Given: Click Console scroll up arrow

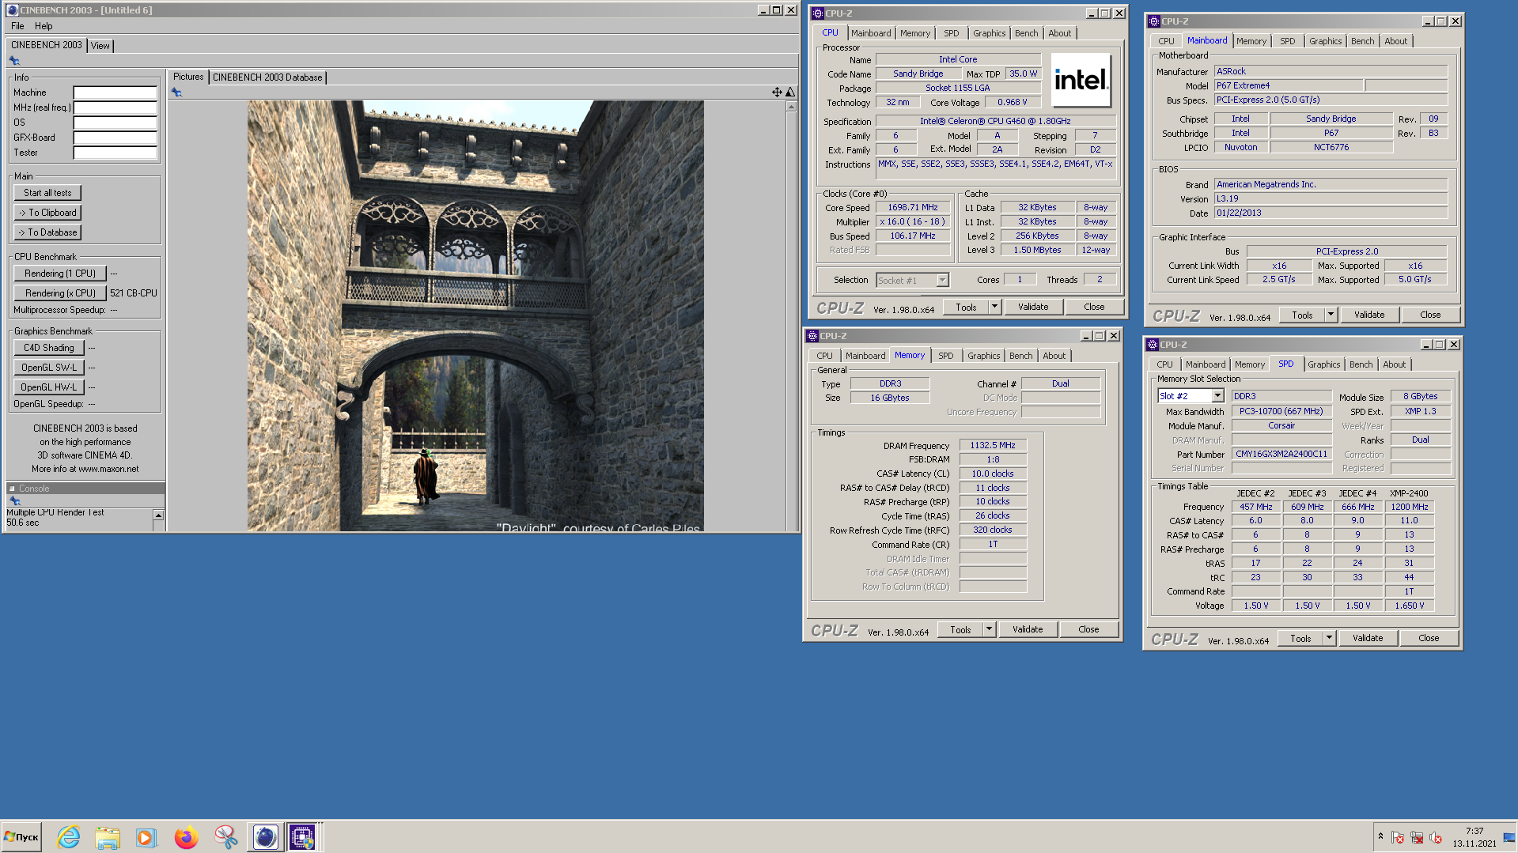Looking at the screenshot, I should click(158, 515).
